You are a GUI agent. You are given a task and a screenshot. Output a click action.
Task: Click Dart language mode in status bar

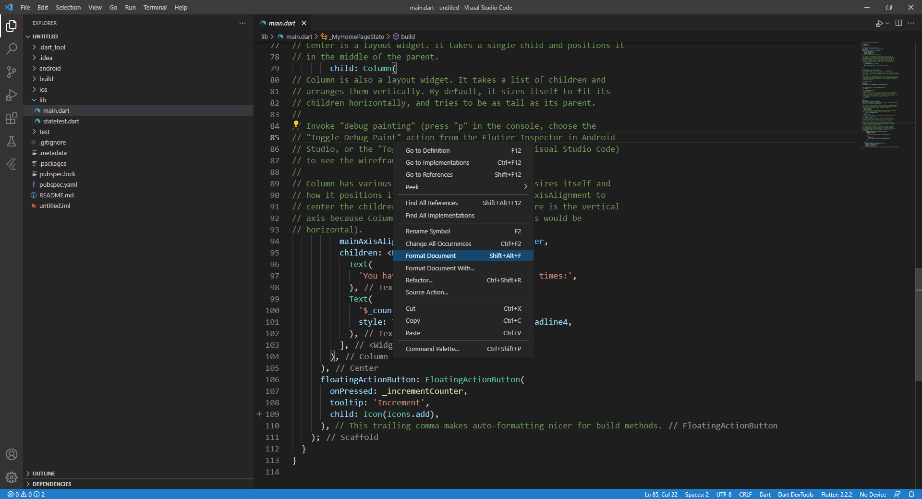coord(765,494)
